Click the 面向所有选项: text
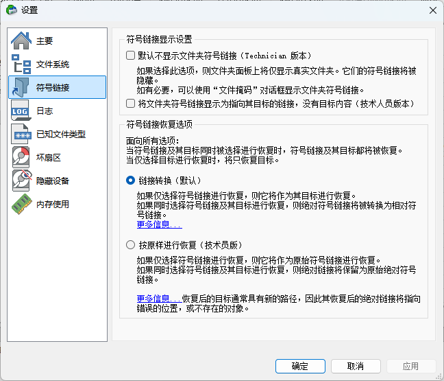Image resolution: width=444 pixels, height=381 pixels. click(152, 141)
